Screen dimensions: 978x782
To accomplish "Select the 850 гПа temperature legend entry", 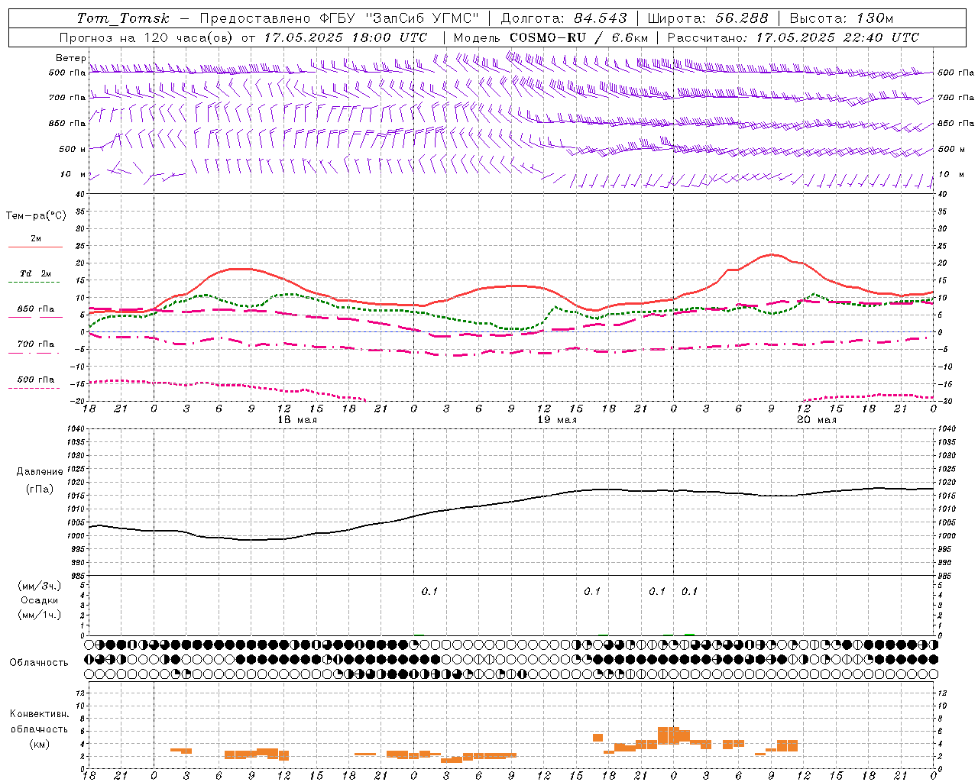I will (x=35, y=309).
